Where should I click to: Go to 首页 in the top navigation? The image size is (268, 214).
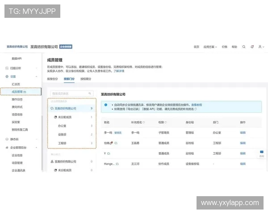click(x=197, y=47)
